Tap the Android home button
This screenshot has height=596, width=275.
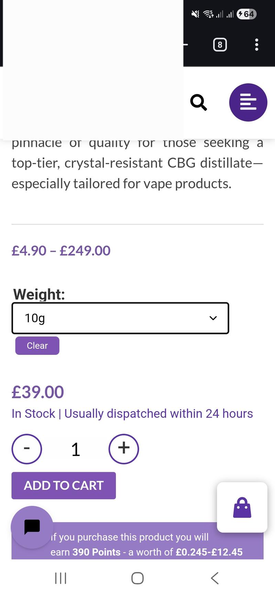tap(137, 578)
